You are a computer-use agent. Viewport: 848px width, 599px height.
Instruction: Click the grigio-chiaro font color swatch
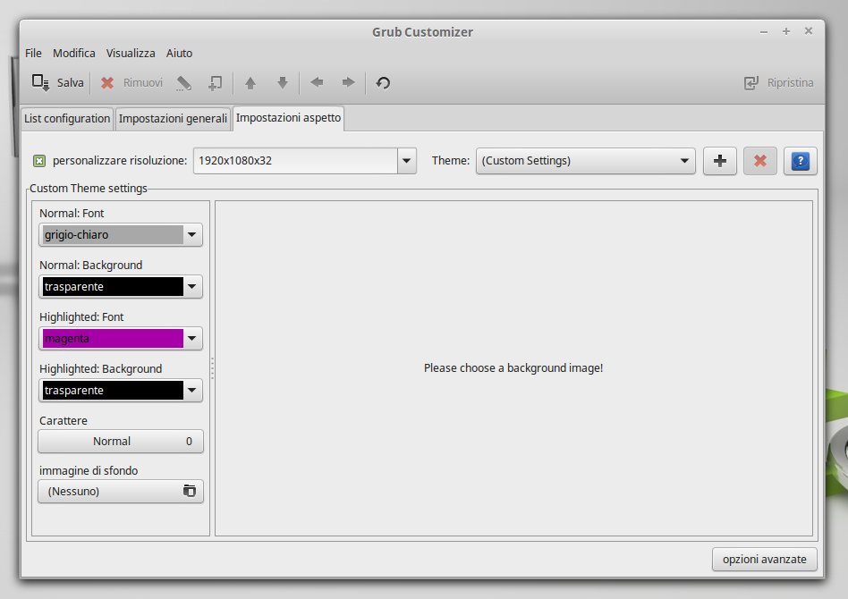113,234
